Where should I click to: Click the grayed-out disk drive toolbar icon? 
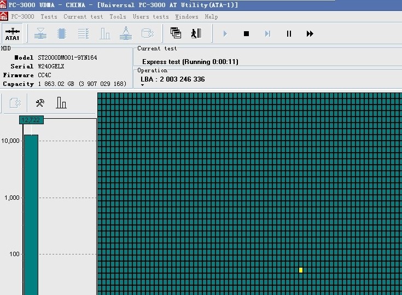(x=147, y=33)
